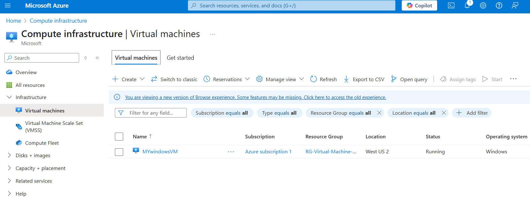Screen dimensions: 530x200
Task: Open the notifications bell
Action: [467, 5]
